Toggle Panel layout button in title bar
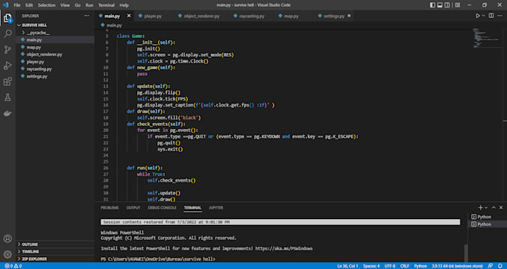The height and width of the screenshot is (269, 507). [440, 5]
